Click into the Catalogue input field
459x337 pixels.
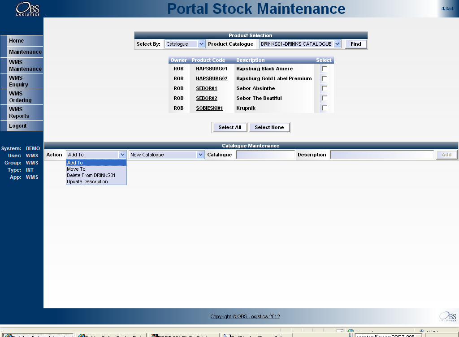coord(265,155)
